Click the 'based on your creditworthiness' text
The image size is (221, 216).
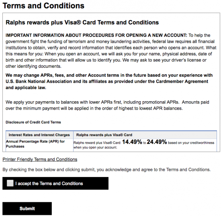pyautogui.click(x=191, y=143)
